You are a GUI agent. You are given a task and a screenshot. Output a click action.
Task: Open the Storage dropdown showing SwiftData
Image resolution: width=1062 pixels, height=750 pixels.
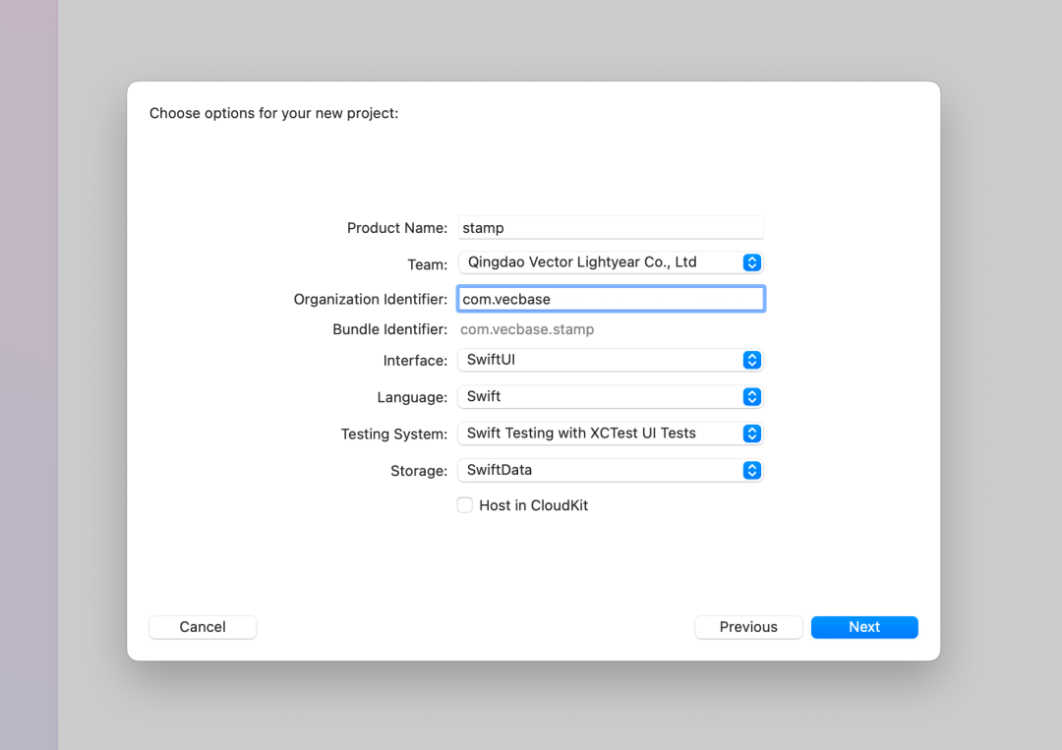coord(610,471)
